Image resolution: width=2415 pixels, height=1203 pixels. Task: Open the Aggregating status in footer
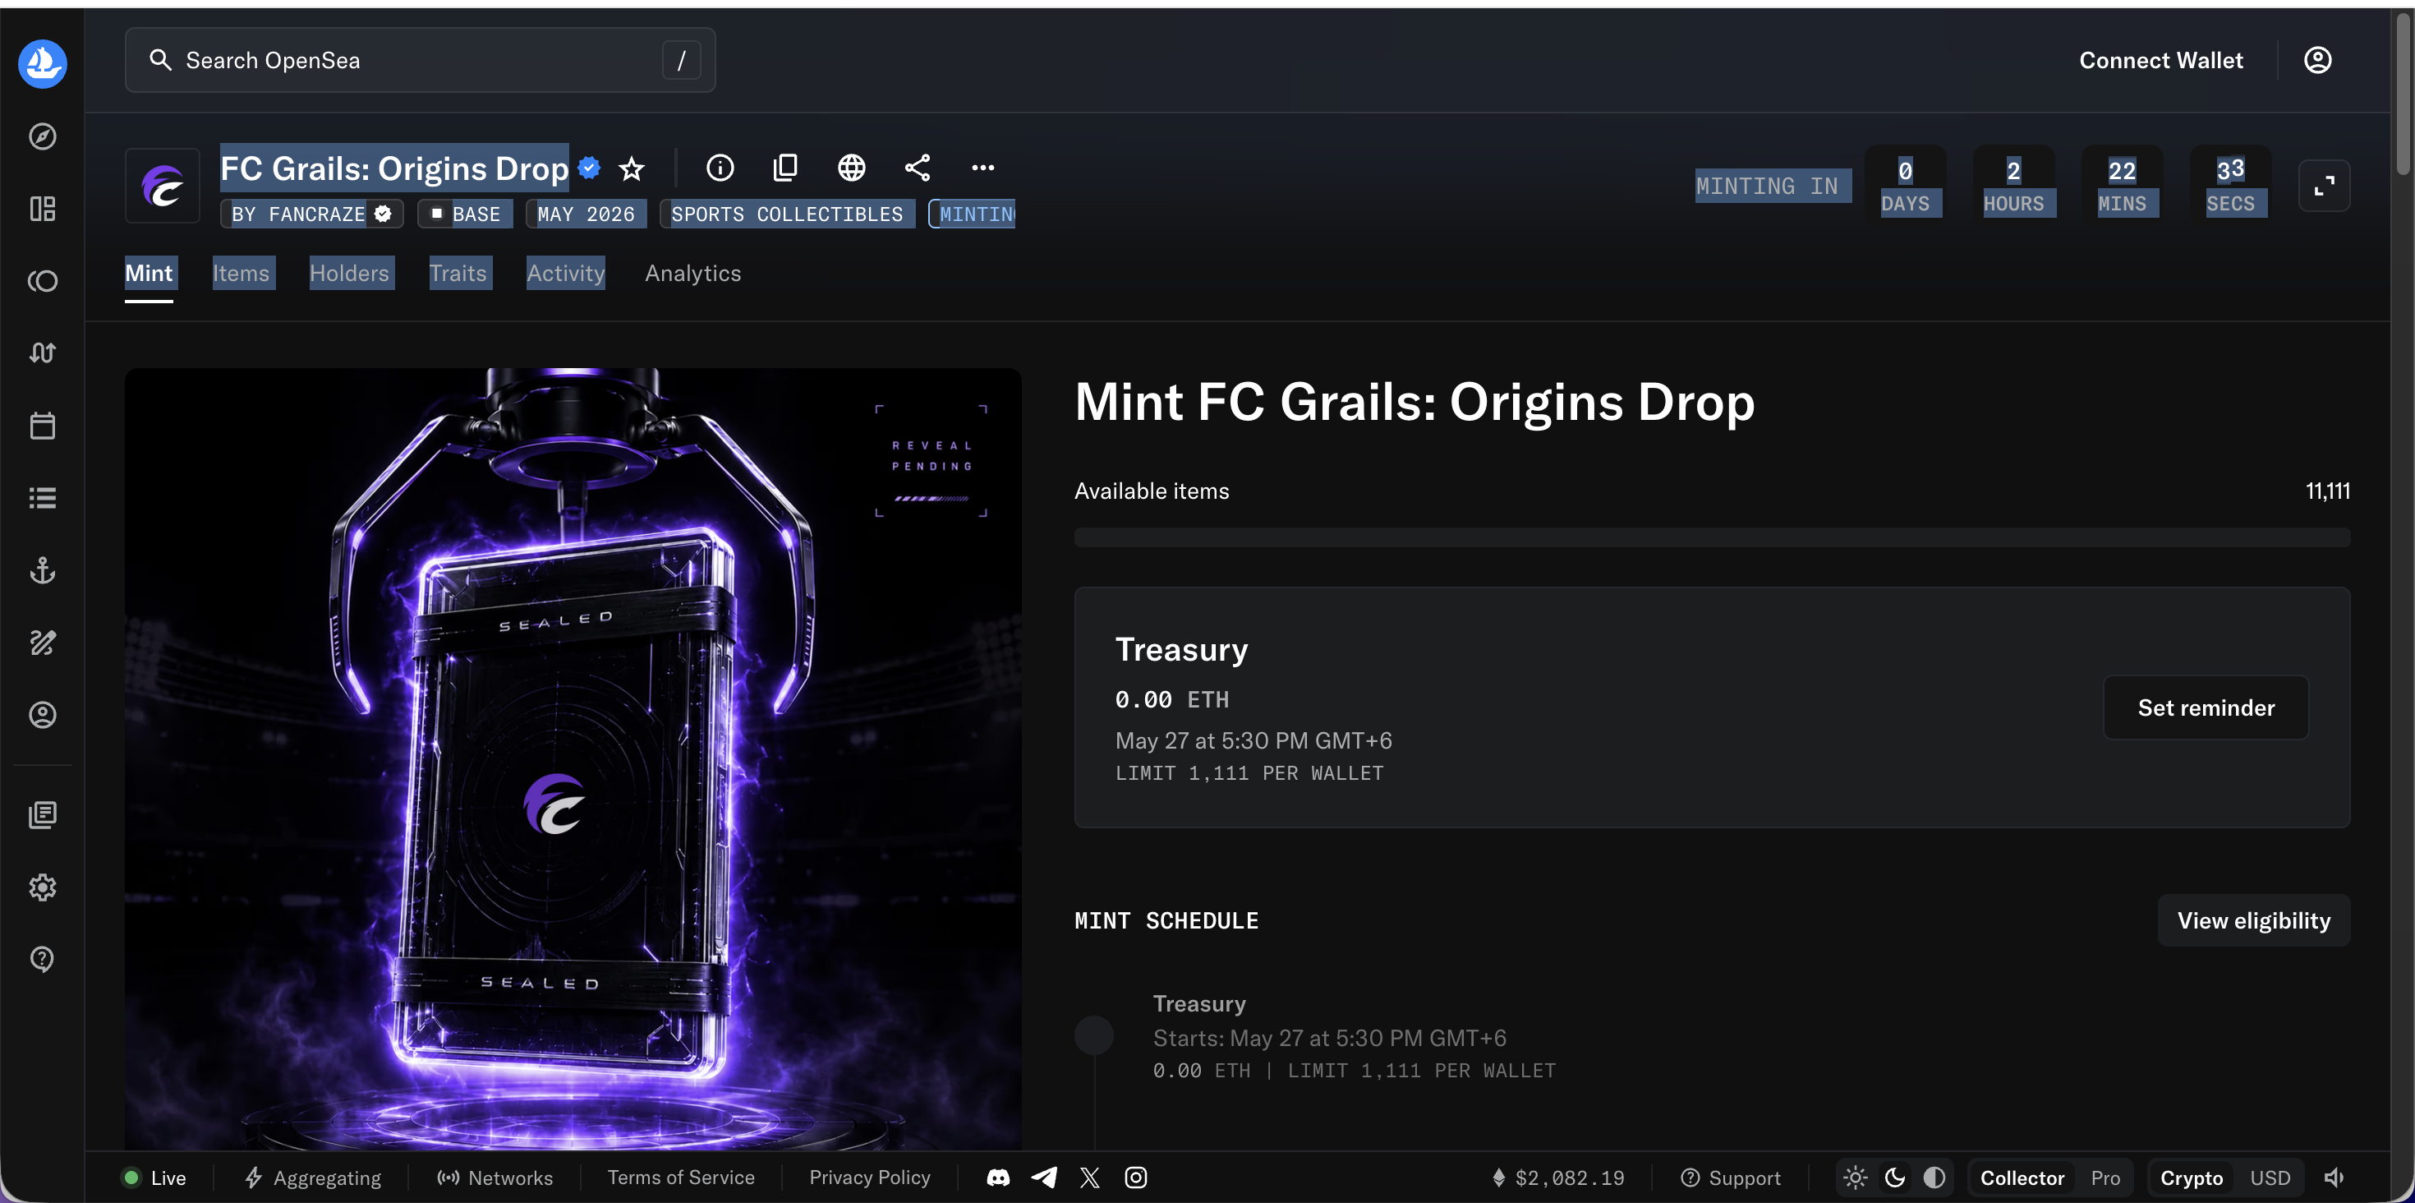(313, 1178)
